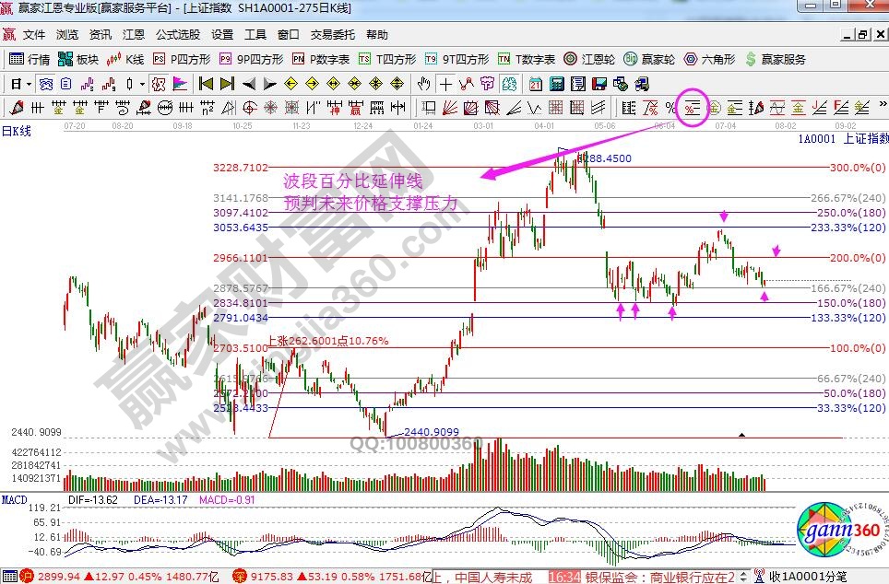Click the calendar date icon
The height and width of the screenshot is (584, 889).
(x=536, y=84)
